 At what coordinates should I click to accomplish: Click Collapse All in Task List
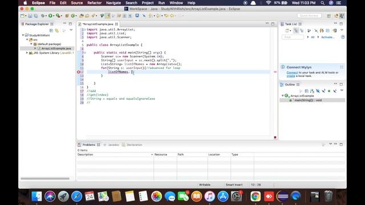tap(327, 30)
